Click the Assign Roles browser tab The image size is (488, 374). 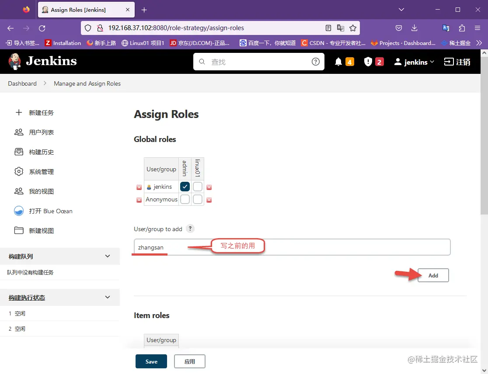pyautogui.click(x=86, y=10)
